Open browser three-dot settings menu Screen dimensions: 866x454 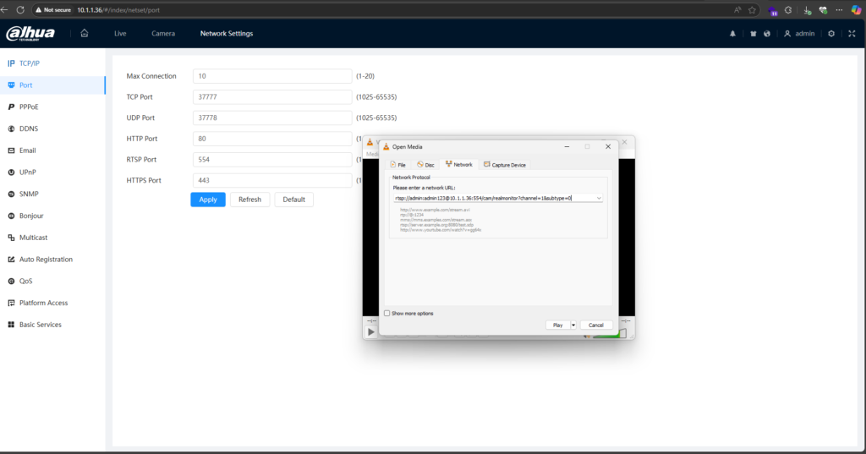point(839,10)
